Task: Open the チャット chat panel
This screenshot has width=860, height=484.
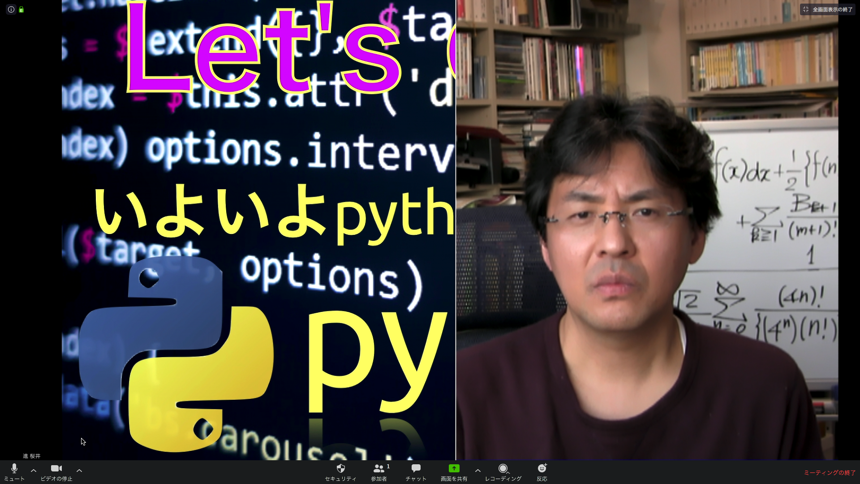Action: 416,472
